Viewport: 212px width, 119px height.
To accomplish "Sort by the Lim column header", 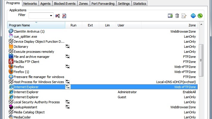I will [107, 25].
